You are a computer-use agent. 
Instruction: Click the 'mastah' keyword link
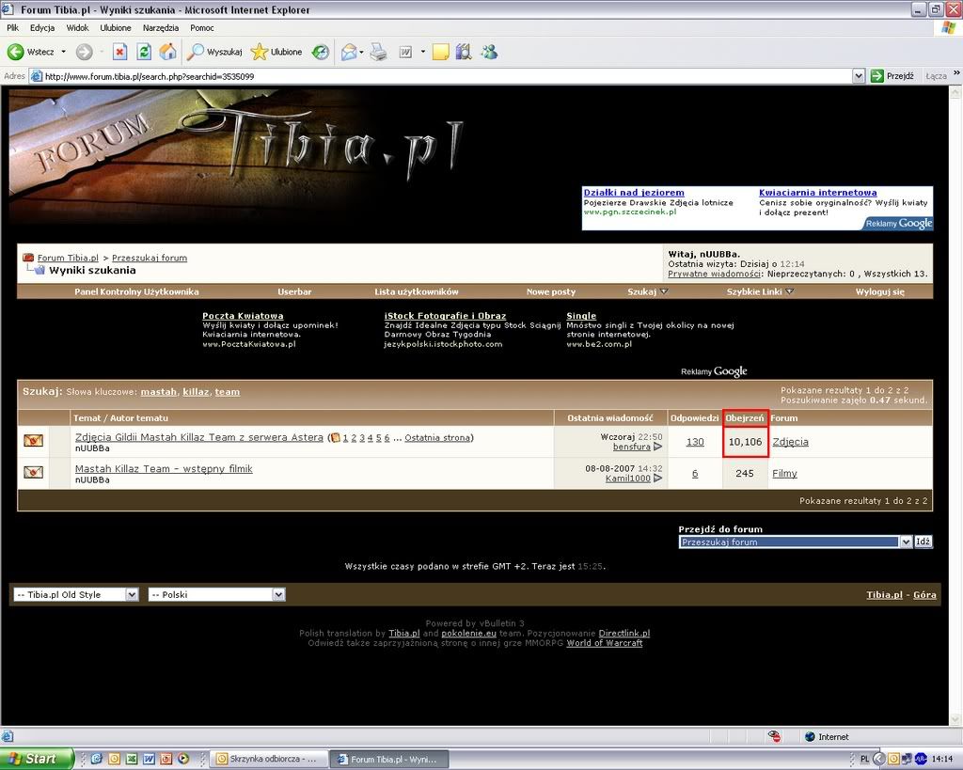[158, 392]
